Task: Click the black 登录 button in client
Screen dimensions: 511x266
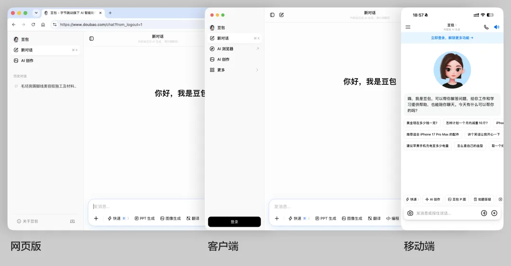Action: tap(234, 222)
